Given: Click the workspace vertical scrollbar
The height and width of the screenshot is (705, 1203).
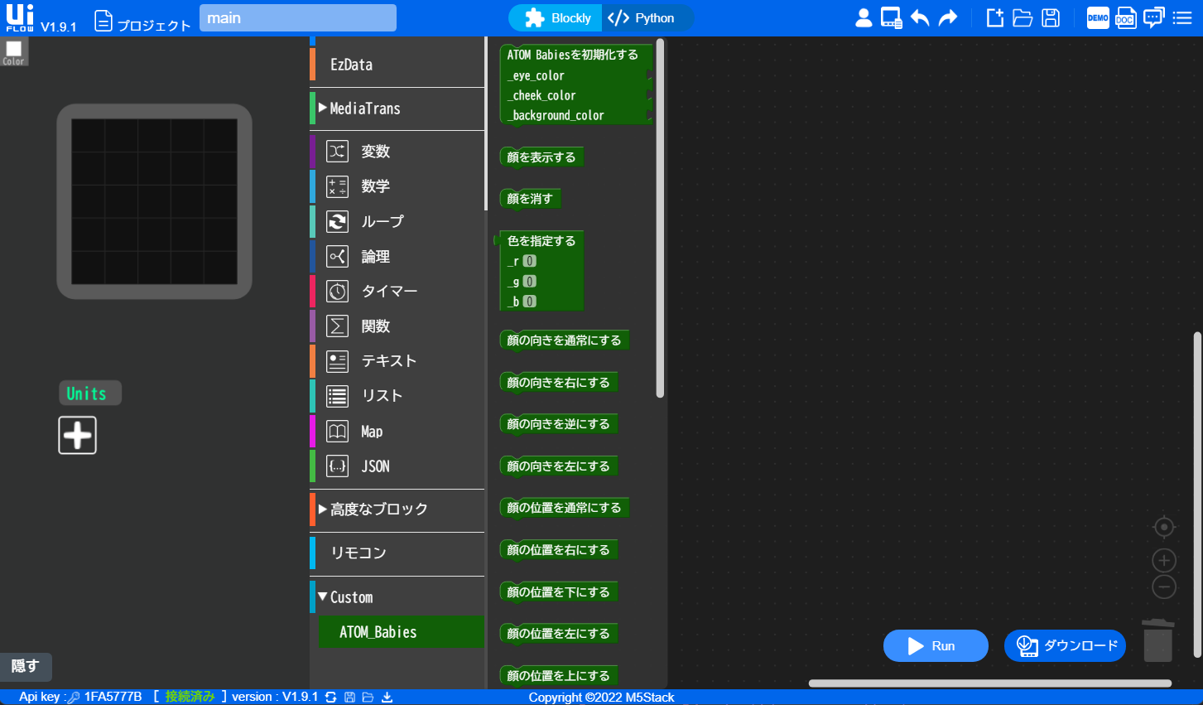Looking at the screenshot, I should (x=1197, y=495).
